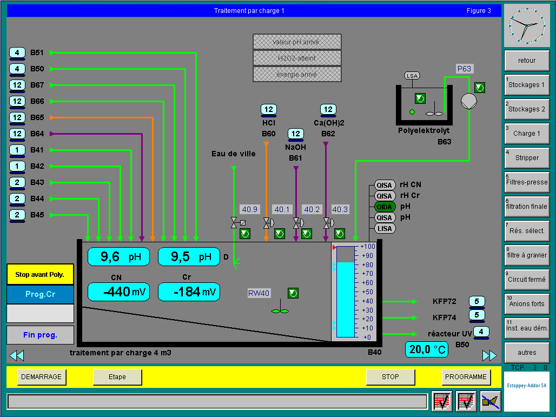The image size is (556, 417).
Task: Open the Stockages 1 page
Action: pos(526,85)
